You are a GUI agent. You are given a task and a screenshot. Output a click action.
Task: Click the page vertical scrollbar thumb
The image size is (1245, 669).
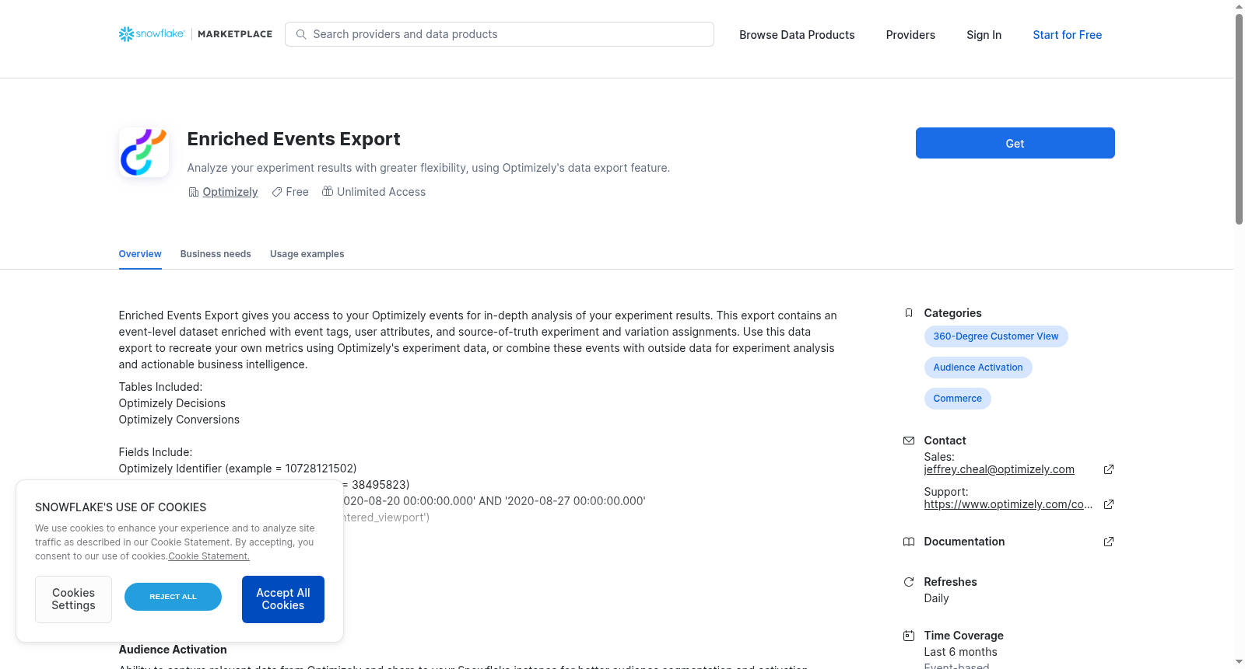pos(1239,119)
